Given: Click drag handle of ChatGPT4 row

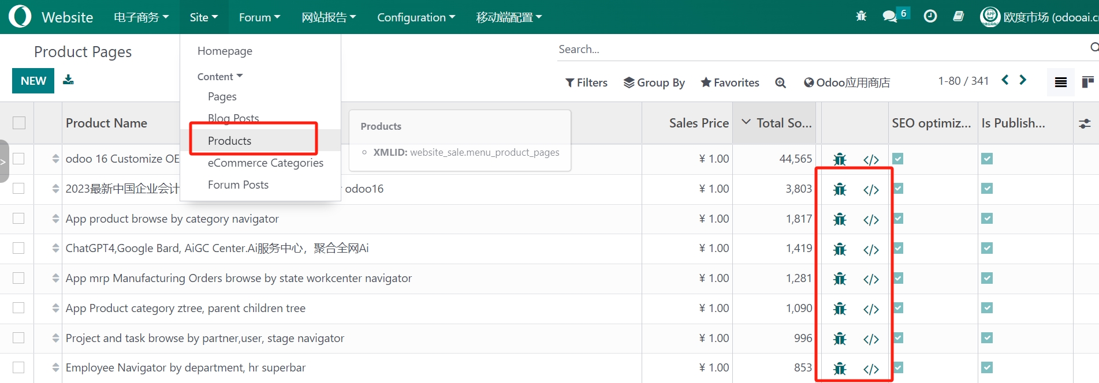Looking at the screenshot, I should [55, 248].
